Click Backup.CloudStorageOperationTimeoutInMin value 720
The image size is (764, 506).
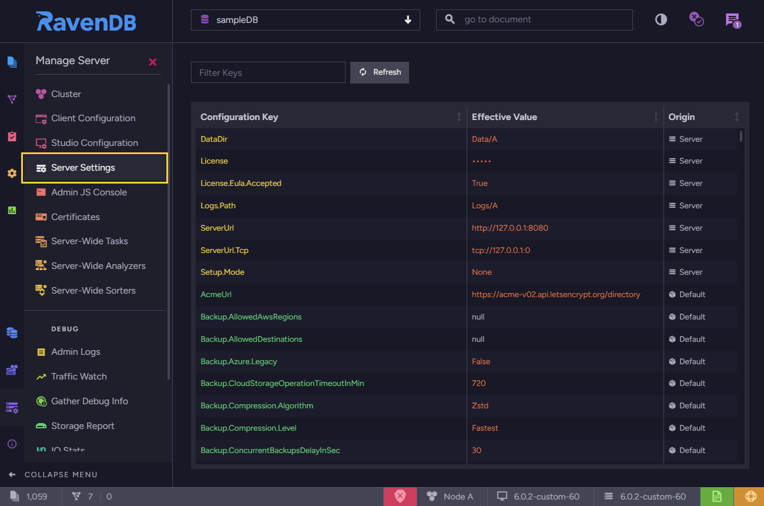point(479,384)
